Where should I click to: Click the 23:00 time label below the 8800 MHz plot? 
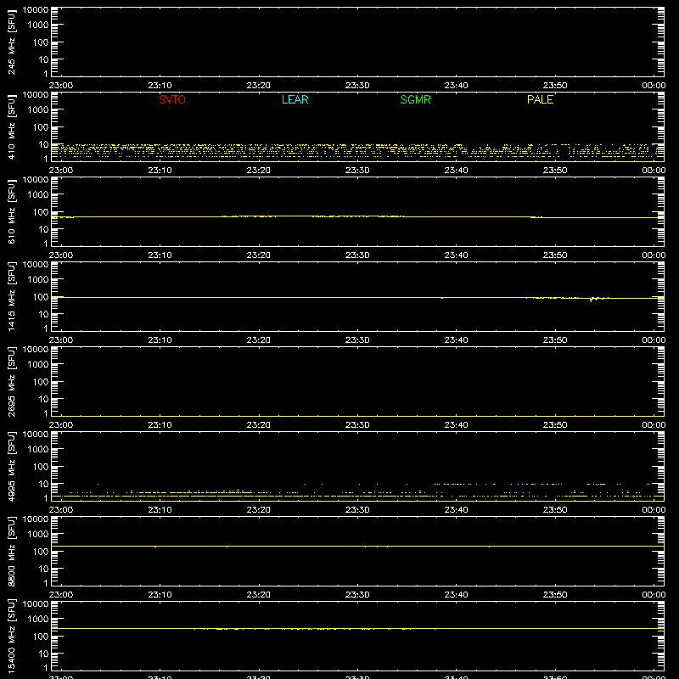(x=60, y=595)
